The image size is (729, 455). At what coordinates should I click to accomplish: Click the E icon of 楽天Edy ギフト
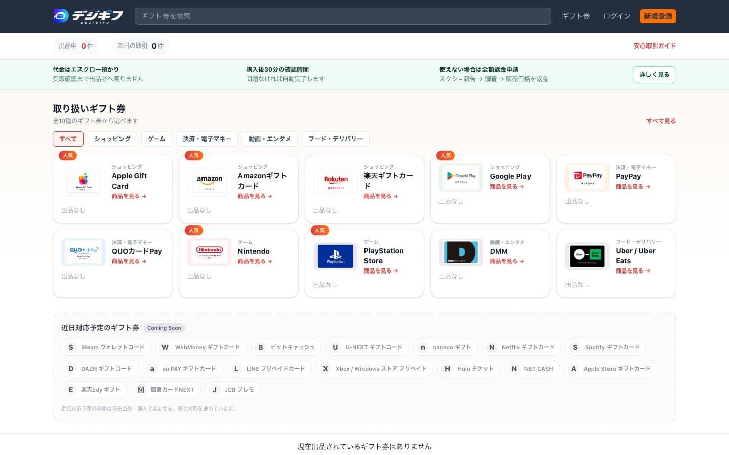coord(71,390)
